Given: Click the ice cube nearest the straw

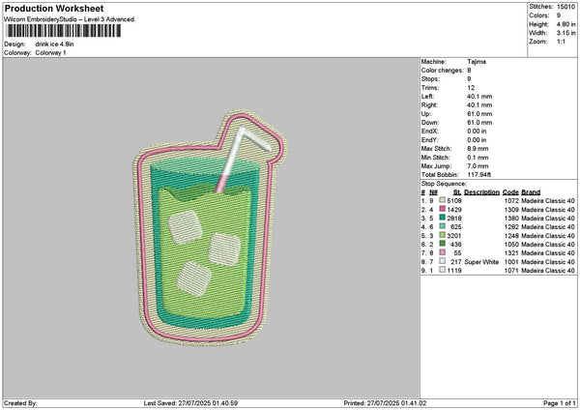Looking at the screenshot, I should [x=184, y=225].
